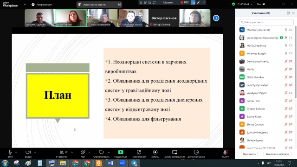Toggle camera video in bottom toolbar
This screenshot has height=167, width=297.
[28, 152]
